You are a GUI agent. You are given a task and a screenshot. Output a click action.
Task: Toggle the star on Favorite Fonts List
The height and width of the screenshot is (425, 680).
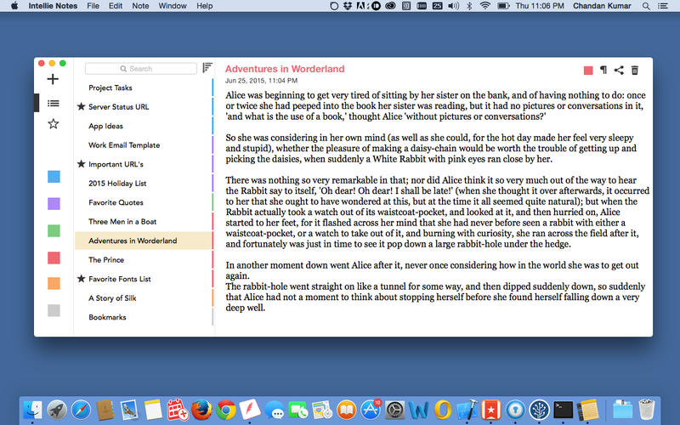pyautogui.click(x=81, y=279)
